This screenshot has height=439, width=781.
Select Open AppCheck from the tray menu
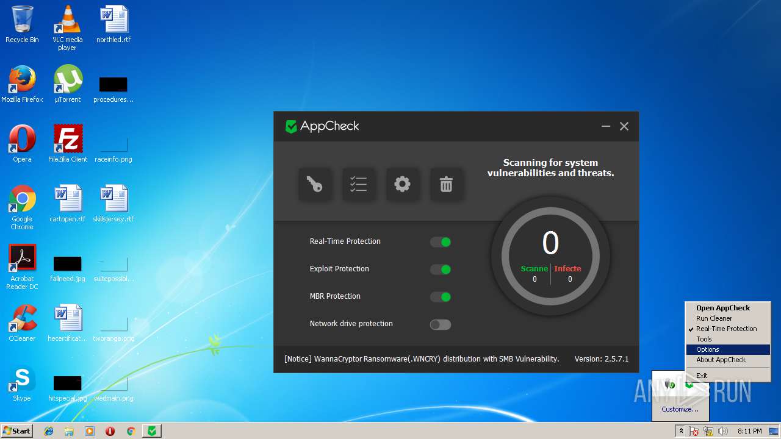pyautogui.click(x=728, y=308)
